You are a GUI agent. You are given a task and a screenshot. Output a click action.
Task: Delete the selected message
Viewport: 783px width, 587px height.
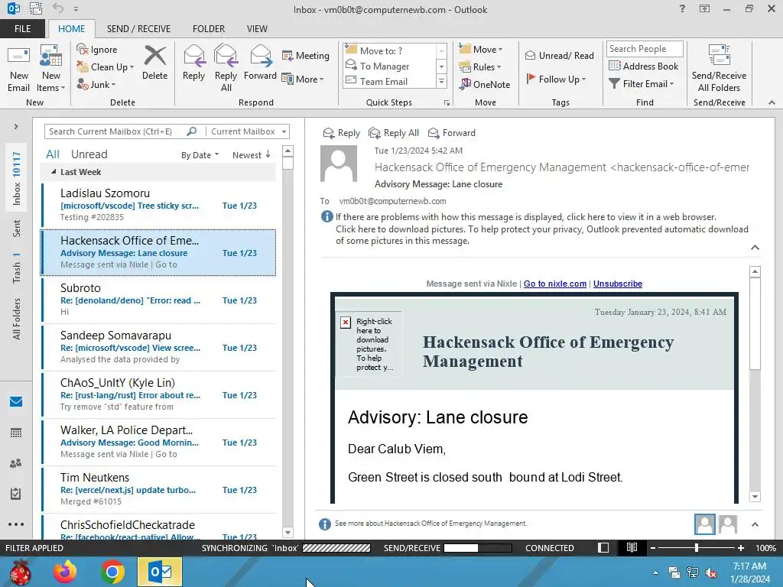pyautogui.click(x=154, y=63)
